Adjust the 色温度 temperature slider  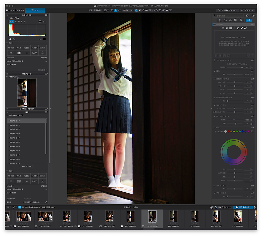[234, 120]
